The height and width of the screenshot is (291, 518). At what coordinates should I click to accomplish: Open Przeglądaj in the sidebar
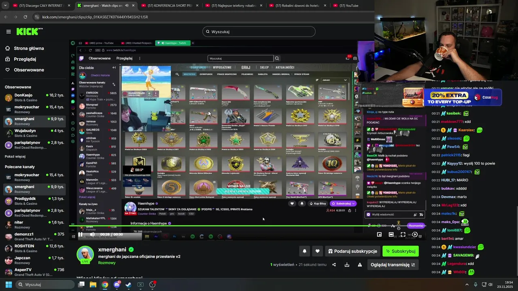click(21, 59)
